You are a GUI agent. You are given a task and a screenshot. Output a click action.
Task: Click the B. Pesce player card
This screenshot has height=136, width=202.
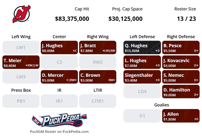181,47
